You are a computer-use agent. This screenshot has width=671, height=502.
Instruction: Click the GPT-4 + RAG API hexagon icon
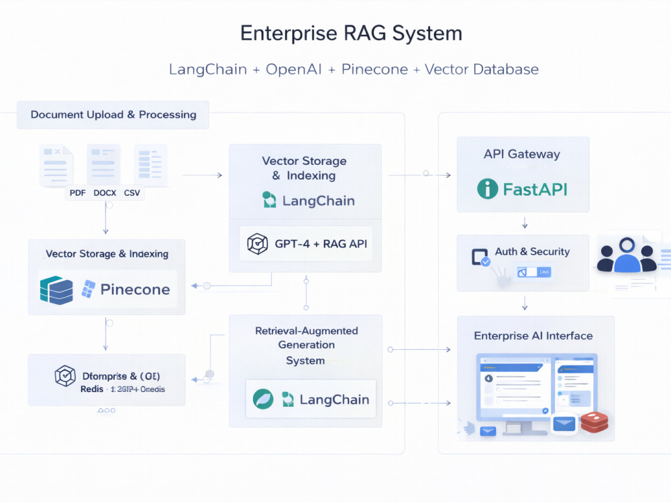pyautogui.click(x=258, y=244)
